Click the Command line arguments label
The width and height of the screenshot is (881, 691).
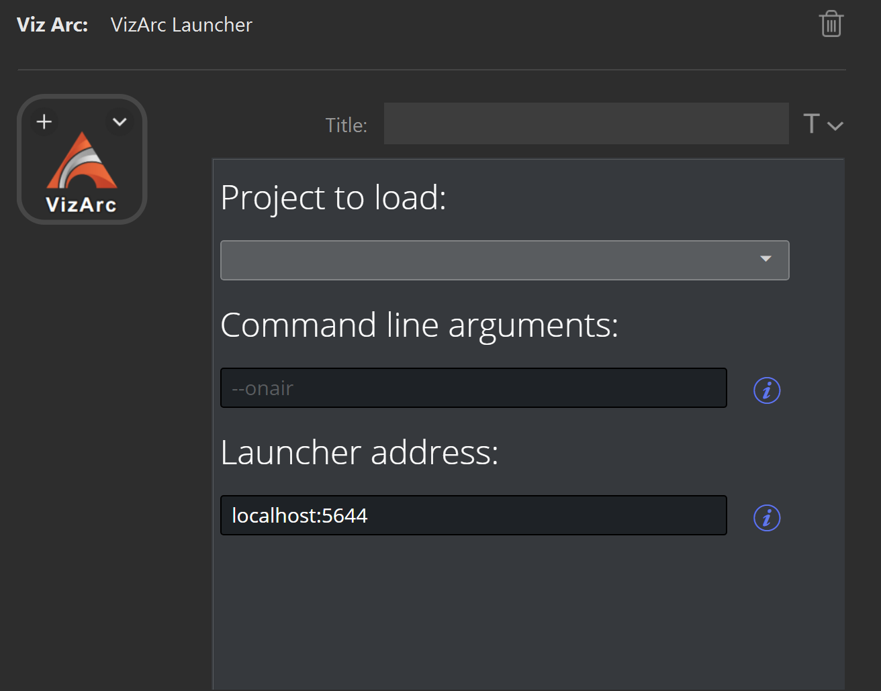pyautogui.click(x=419, y=326)
